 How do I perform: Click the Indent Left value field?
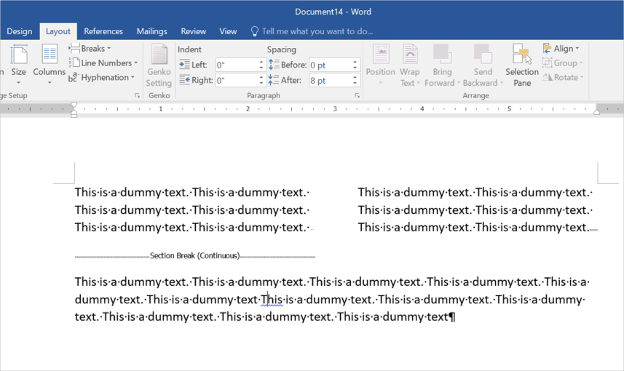(235, 65)
